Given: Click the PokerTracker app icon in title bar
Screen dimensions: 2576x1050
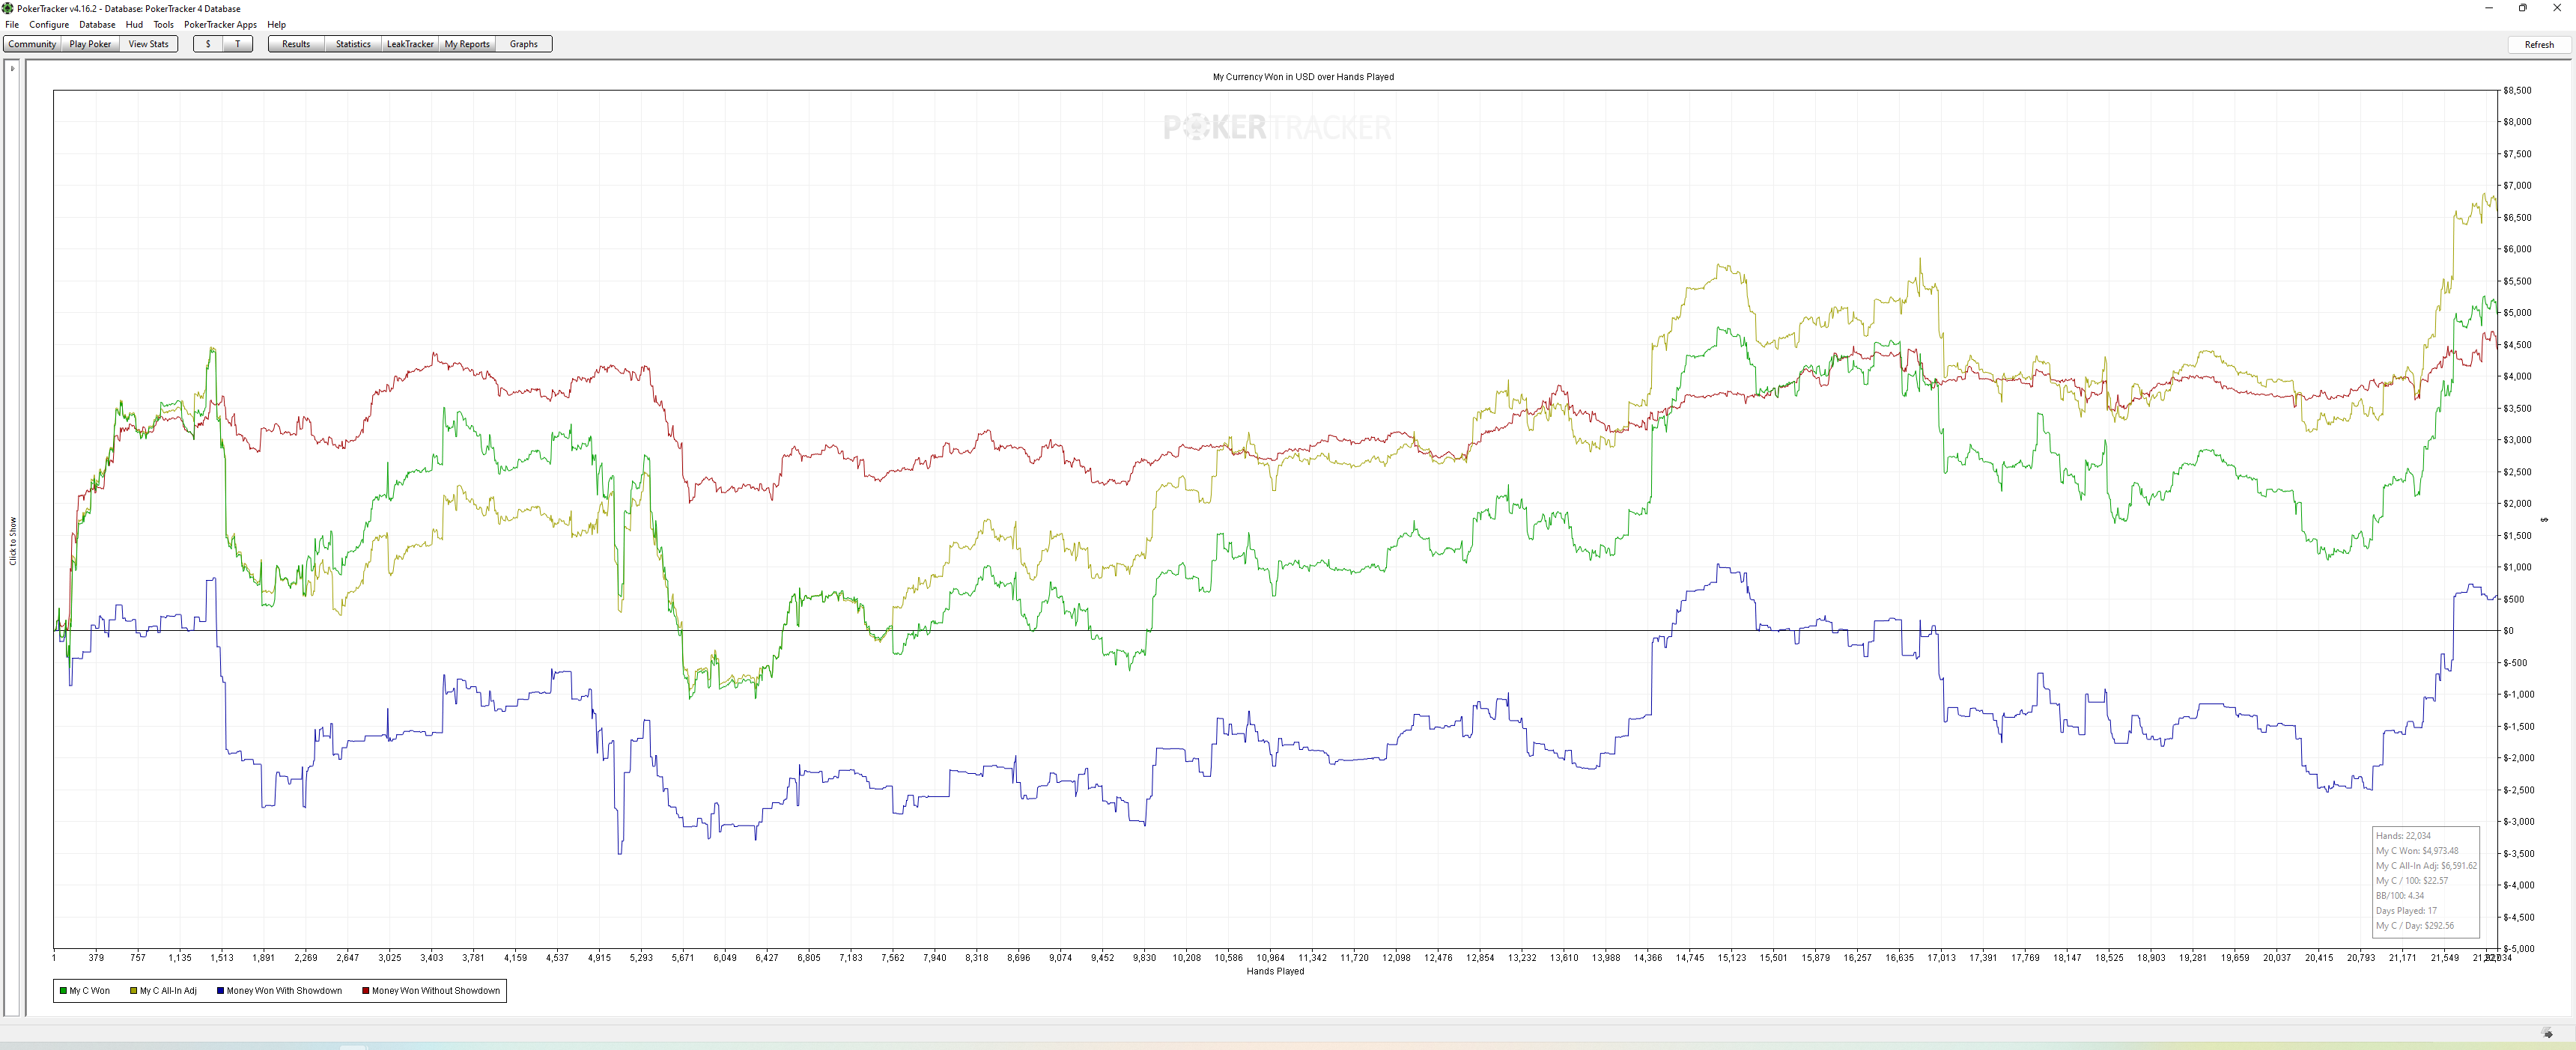Looking at the screenshot, I should 8,8.
